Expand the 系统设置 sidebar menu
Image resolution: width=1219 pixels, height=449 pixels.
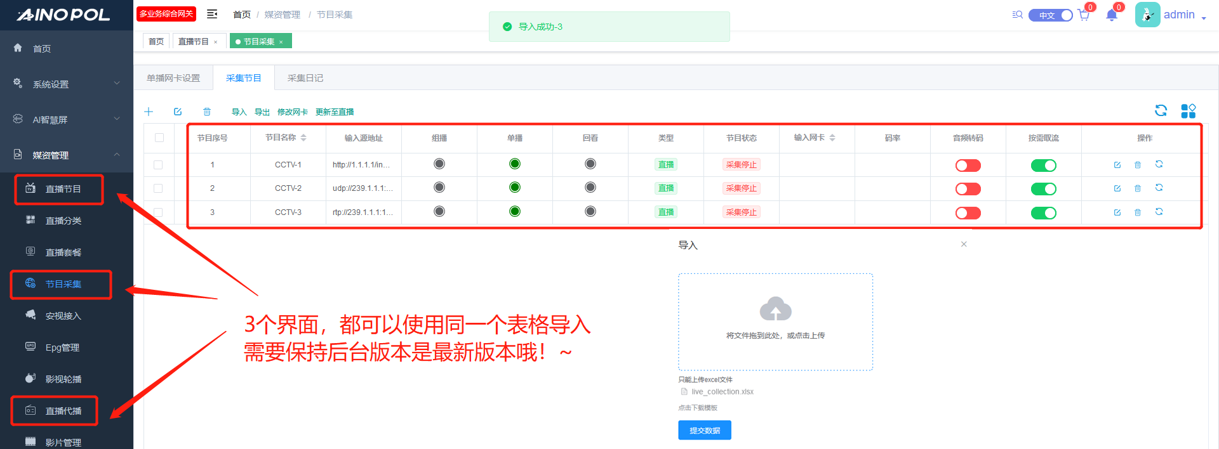pyautogui.click(x=67, y=84)
